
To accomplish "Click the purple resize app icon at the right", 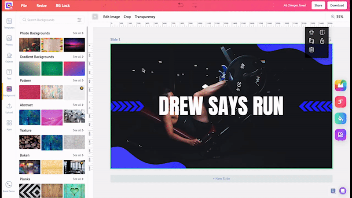I will coord(341,135).
